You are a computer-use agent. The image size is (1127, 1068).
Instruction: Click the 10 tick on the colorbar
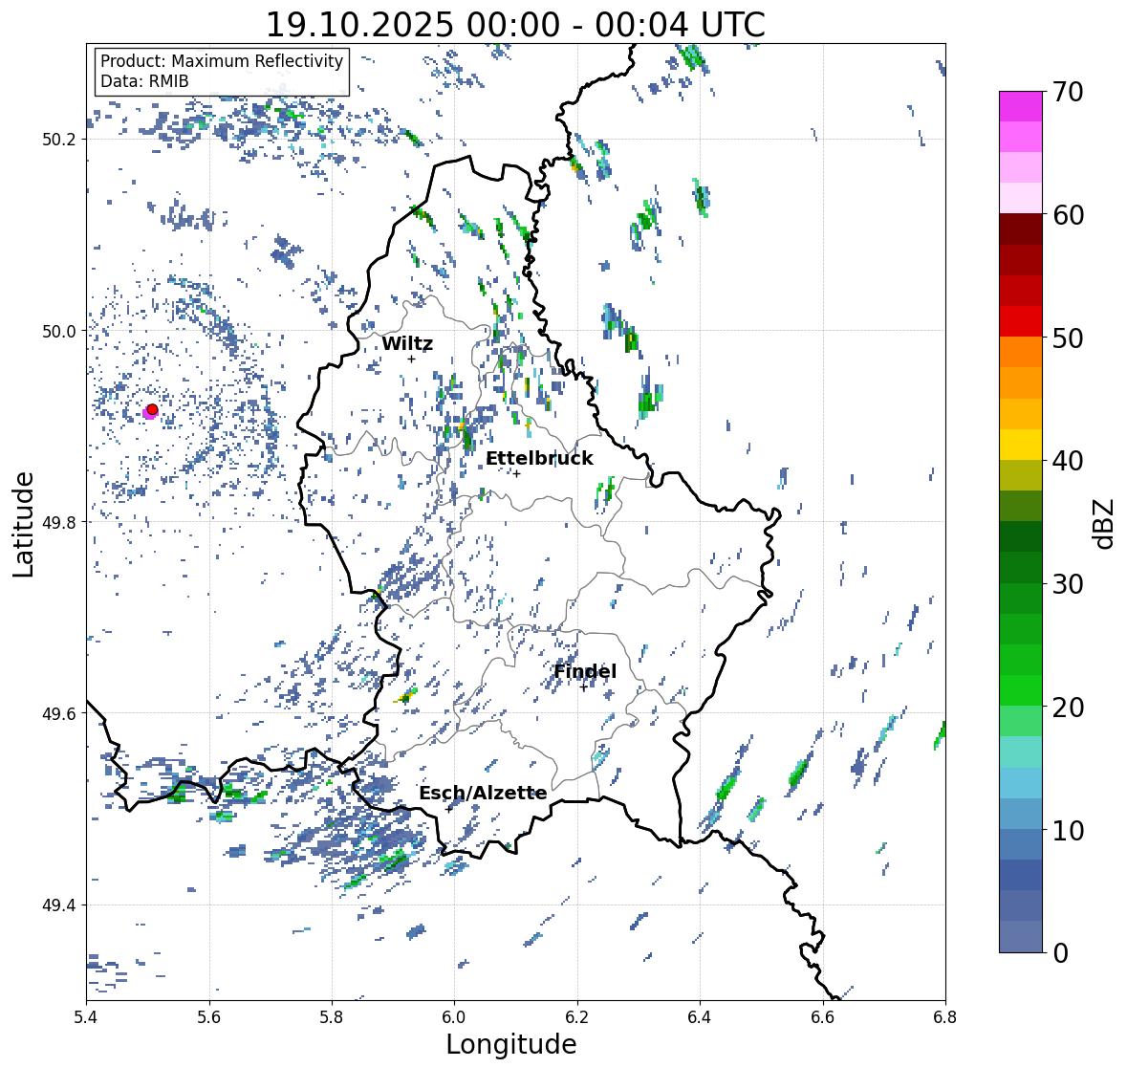(1068, 830)
